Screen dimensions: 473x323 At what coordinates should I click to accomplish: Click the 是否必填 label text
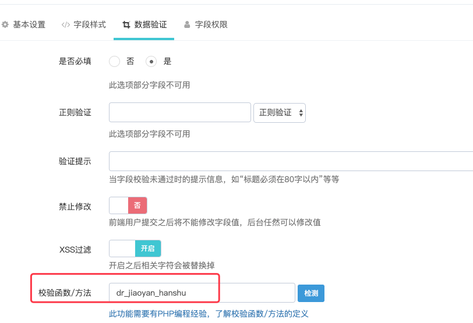click(75, 62)
